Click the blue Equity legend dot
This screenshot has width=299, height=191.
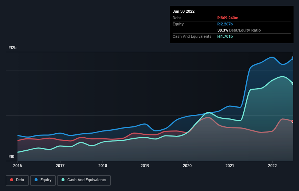pos(36,180)
